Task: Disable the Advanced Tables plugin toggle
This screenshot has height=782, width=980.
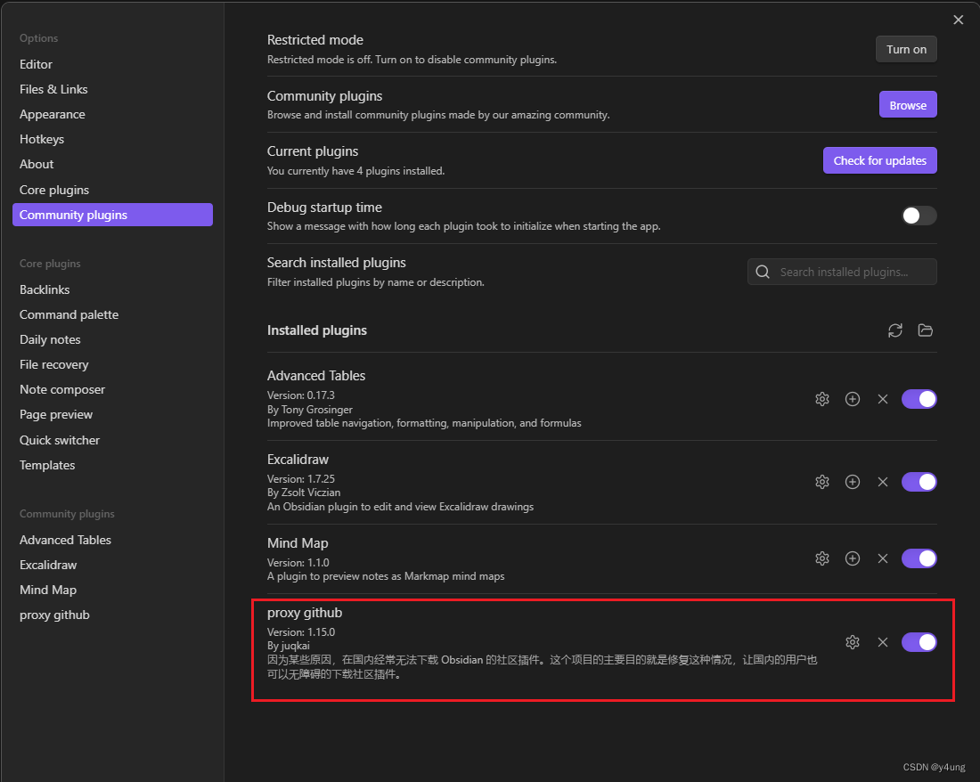Action: [x=919, y=399]
